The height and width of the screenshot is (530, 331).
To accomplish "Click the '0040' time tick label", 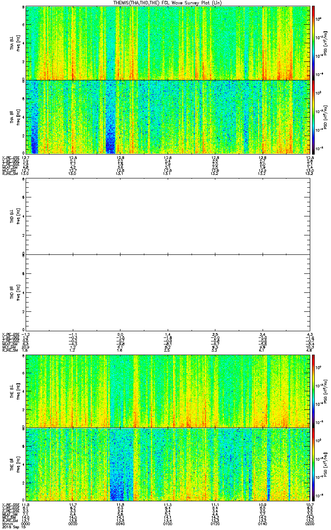I will 120,523.
